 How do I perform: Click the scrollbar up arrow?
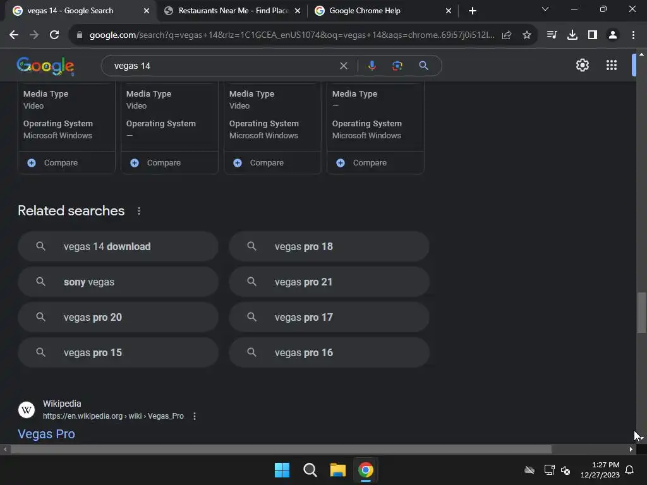(641, 54)
